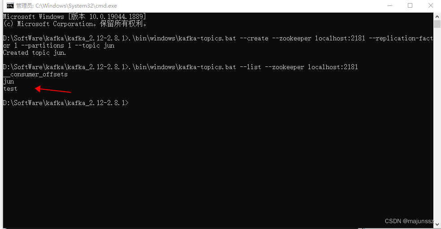Click the empty scrollbar track below thumb
441x229 pixels.
[x=437, y=124]
